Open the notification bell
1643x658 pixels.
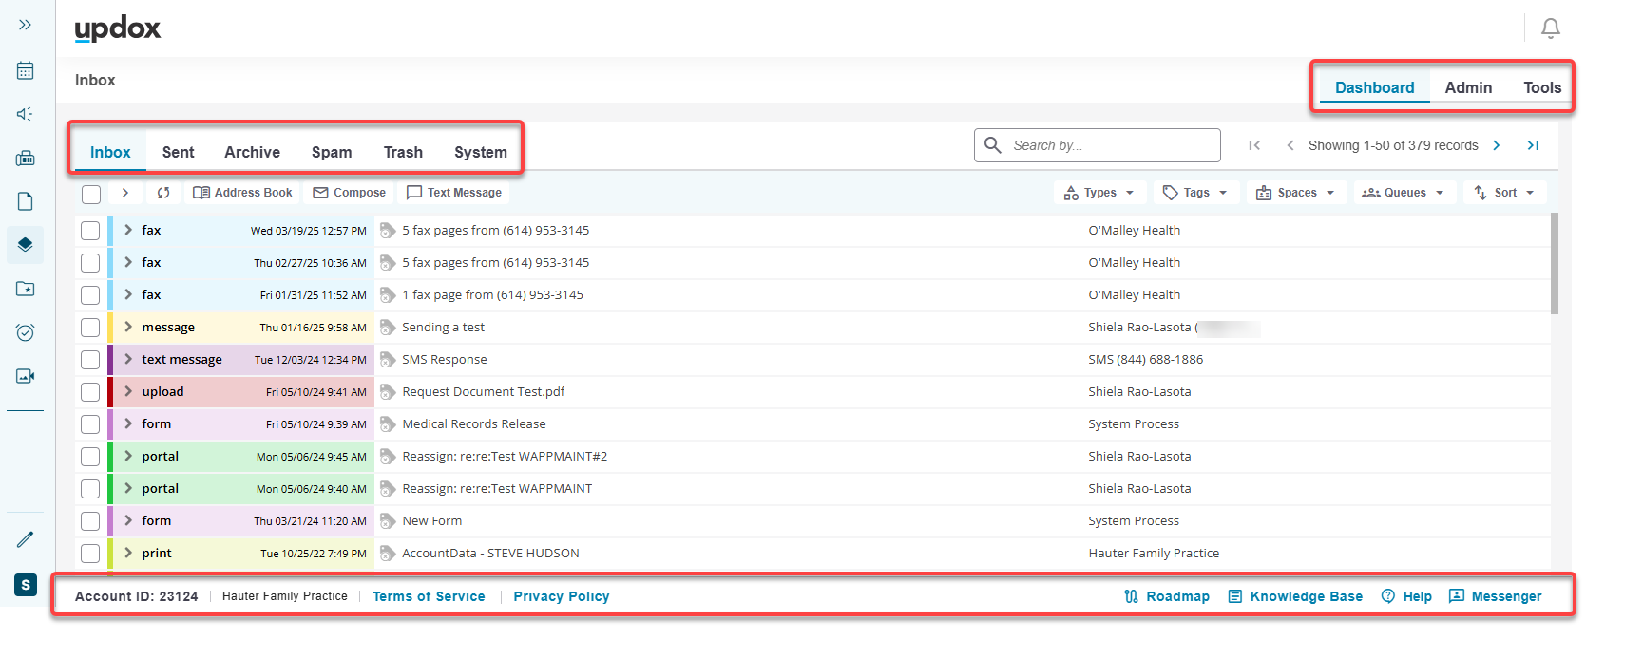pos(1551,28)
